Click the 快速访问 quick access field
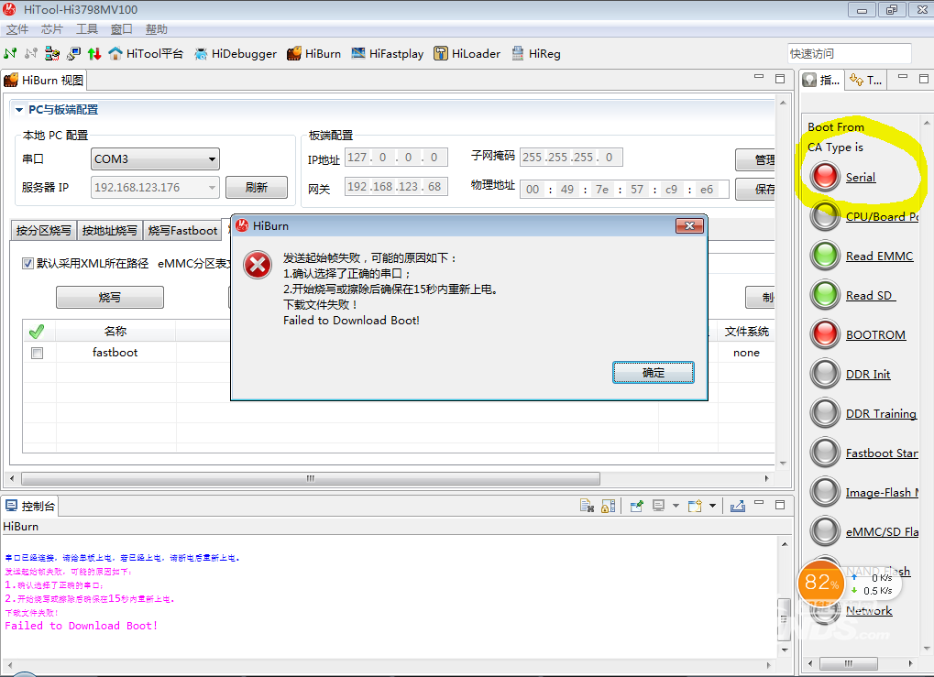934x677 pixels. (x=849, y=53)
